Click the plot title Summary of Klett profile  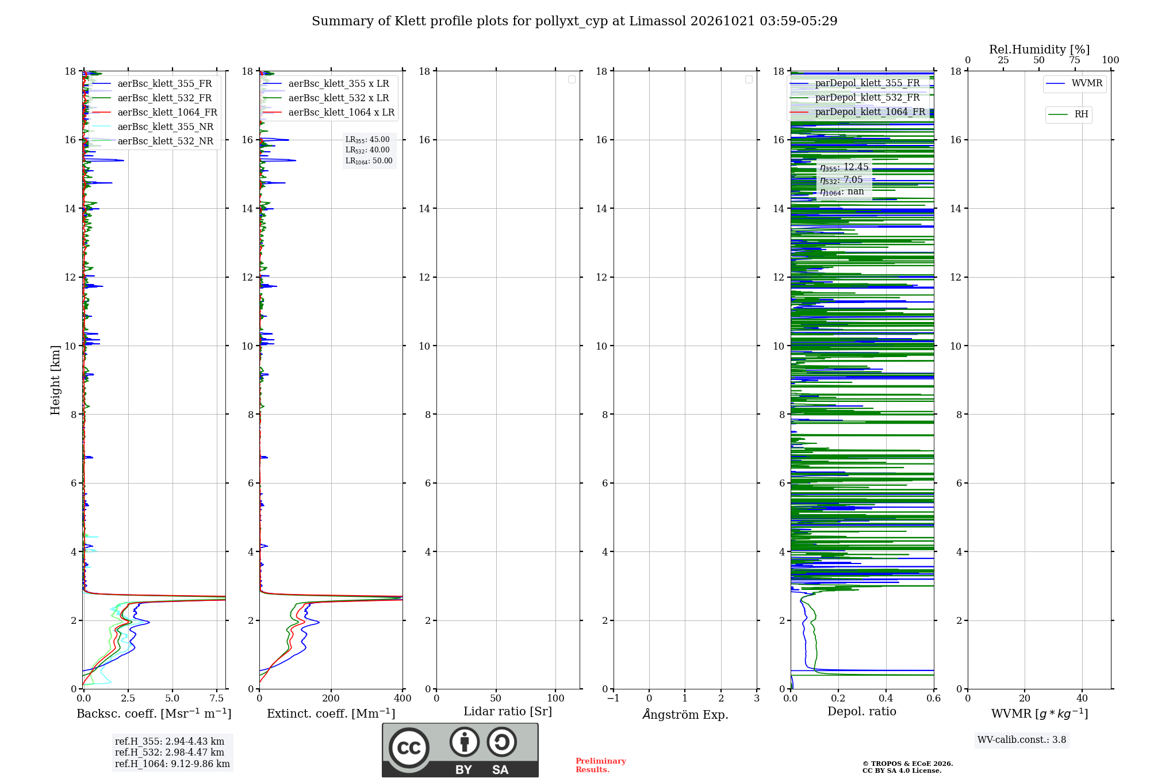574,21
